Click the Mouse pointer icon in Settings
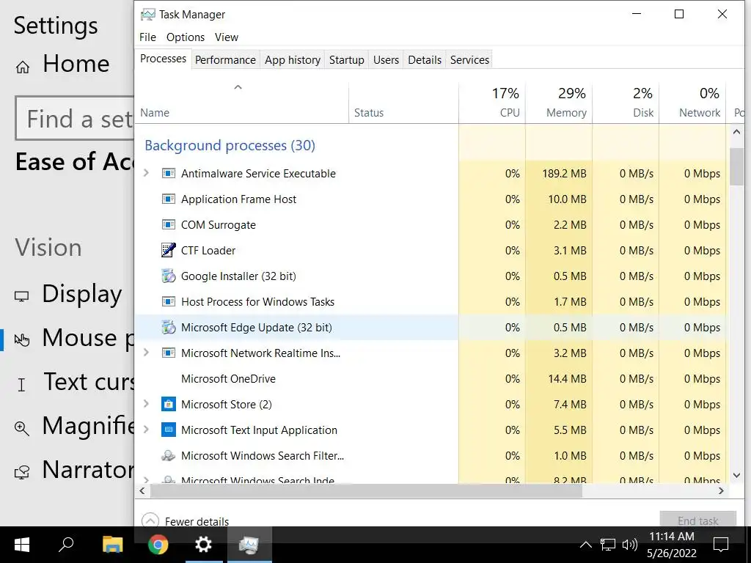The image size is (751, 563). pos(21,340)
